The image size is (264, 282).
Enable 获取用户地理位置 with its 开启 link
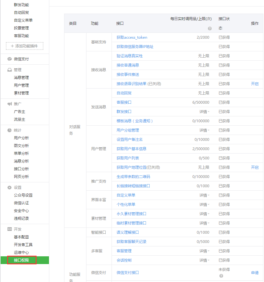pos(255,167)
